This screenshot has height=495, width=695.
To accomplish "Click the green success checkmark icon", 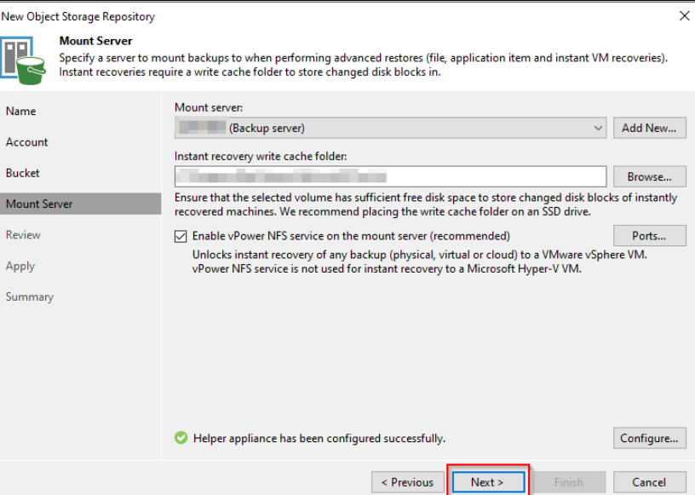I will click(x=181, y=438).
